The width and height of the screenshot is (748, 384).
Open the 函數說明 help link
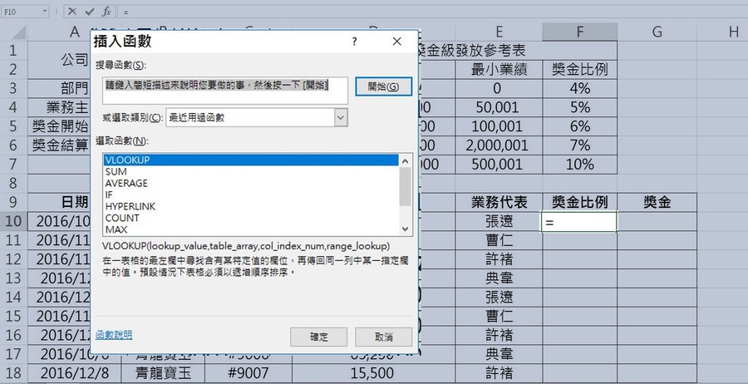114,335
